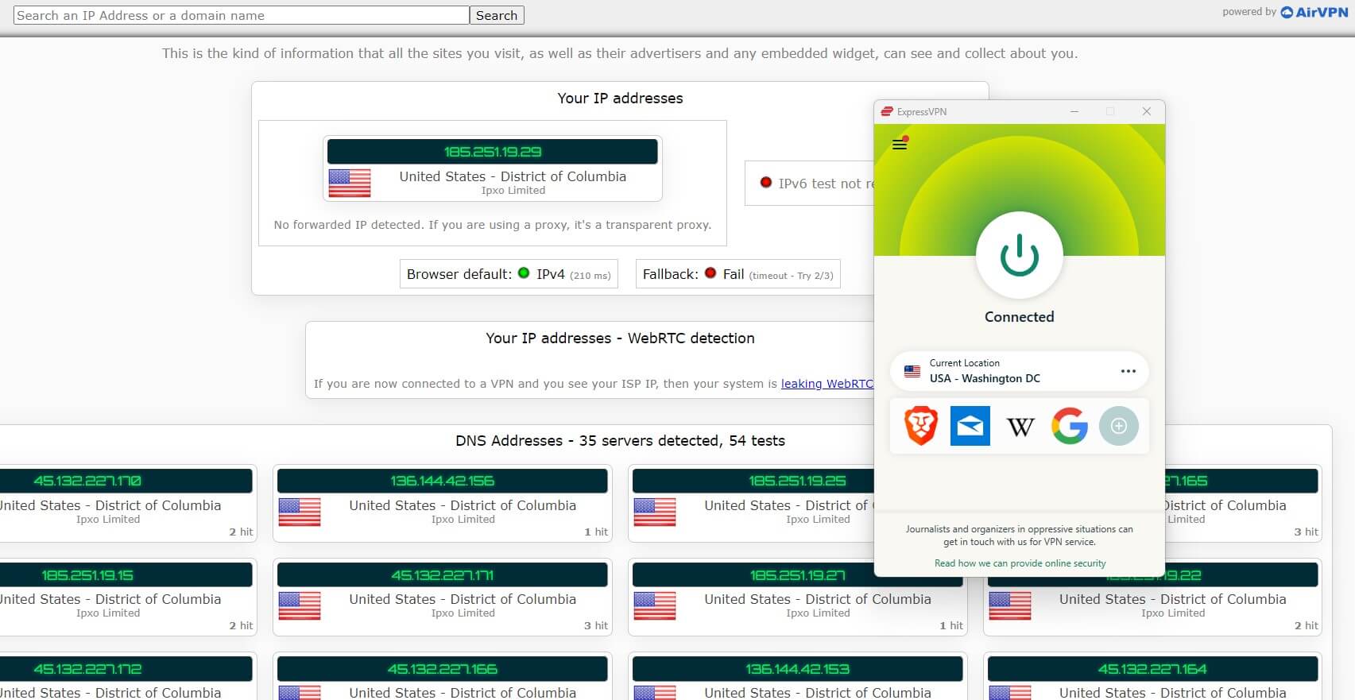Click the DNS Addresses 35 servers heading
Screen dimensions: 1355x700
pos(620,440)
